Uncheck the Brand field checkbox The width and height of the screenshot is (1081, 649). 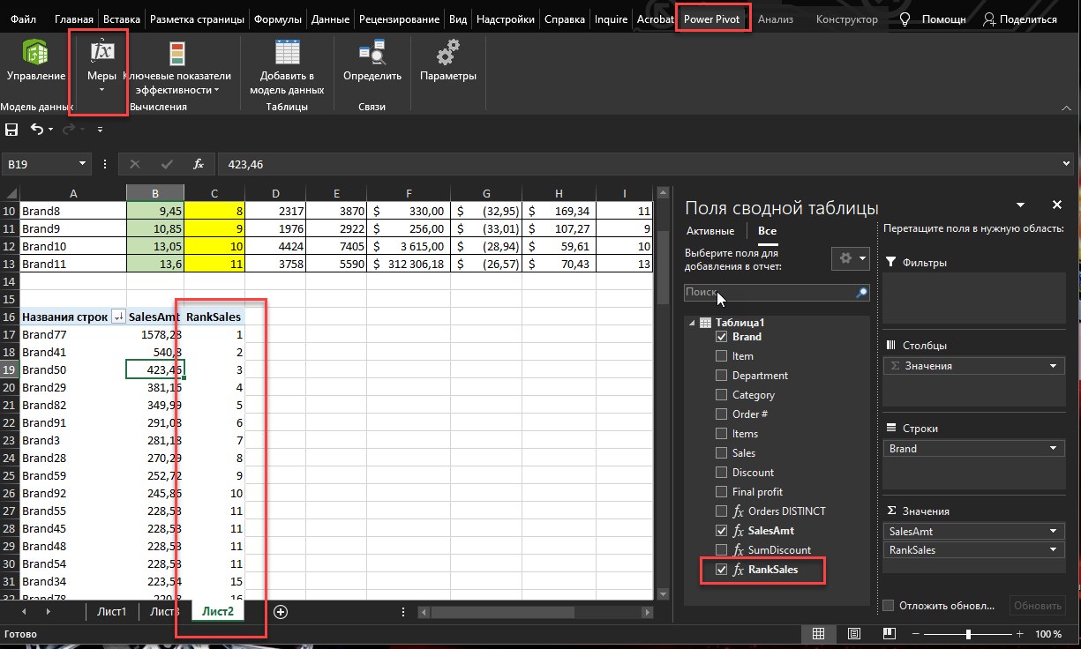721,337
